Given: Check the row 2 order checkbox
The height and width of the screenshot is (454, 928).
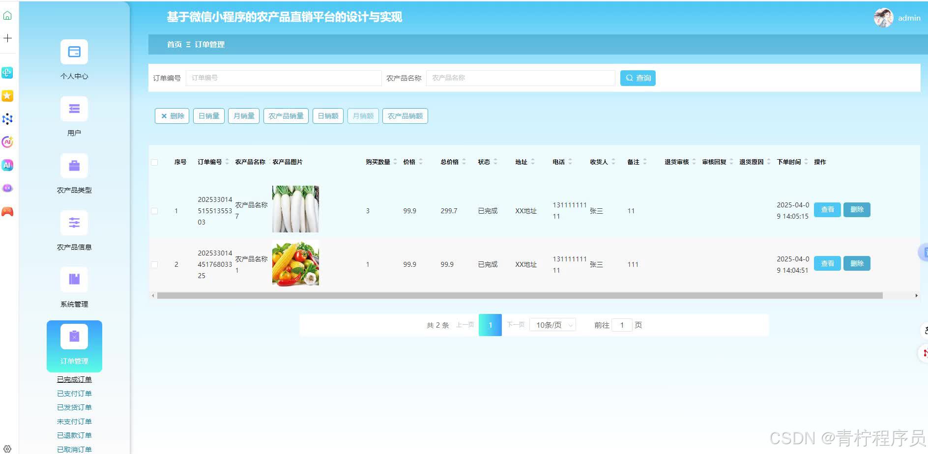Looking at the screenshot, I should 154,264.
